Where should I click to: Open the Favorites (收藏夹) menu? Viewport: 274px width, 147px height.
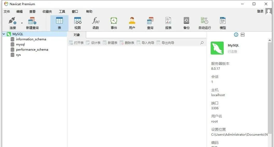(x=47, y=11)
